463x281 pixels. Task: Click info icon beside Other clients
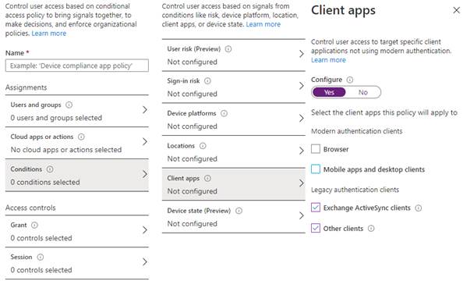371,229
